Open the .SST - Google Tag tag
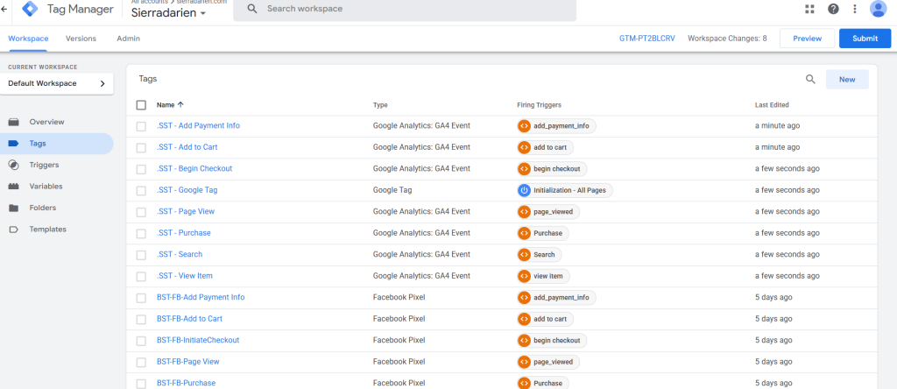Viewport: 897px width, 389px height. [187, 190]
